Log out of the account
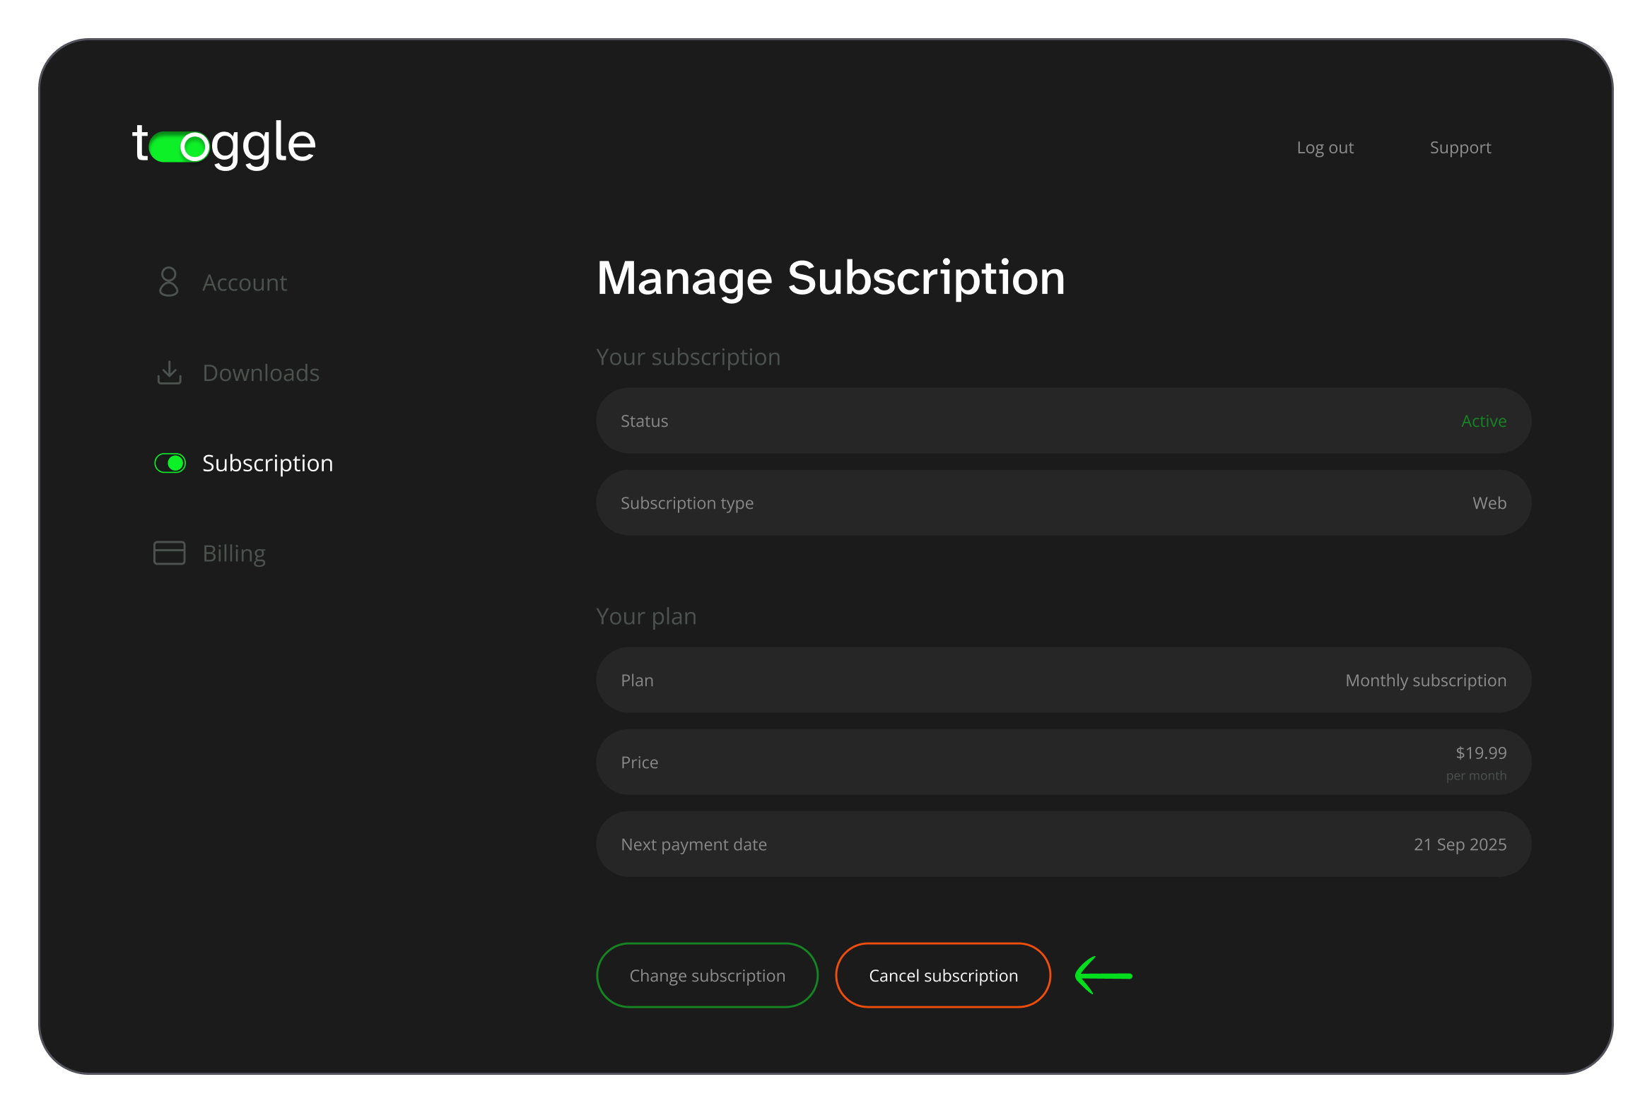This screenshot has height=1113, width=1652. coord(1325,148)
